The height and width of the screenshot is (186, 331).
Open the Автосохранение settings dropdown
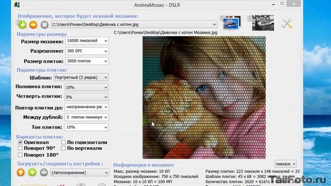coord(80,173)
